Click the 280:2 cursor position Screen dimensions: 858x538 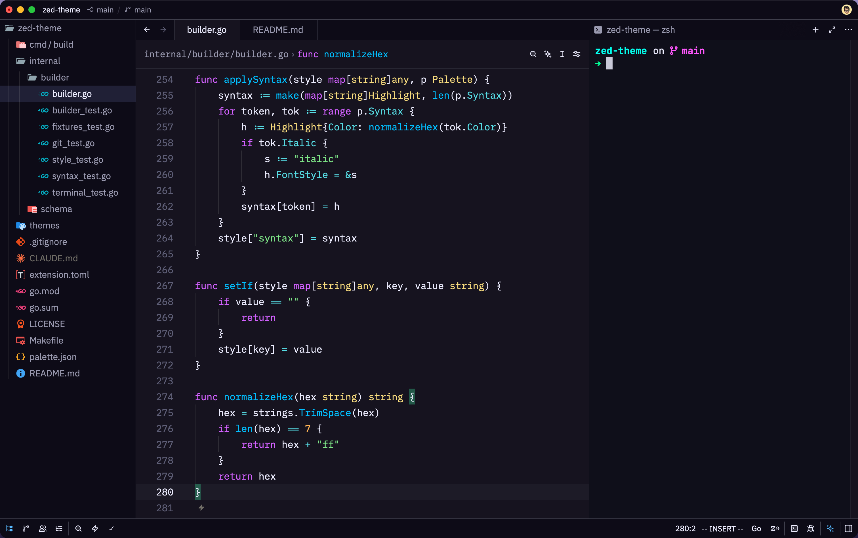click(685, 528)
